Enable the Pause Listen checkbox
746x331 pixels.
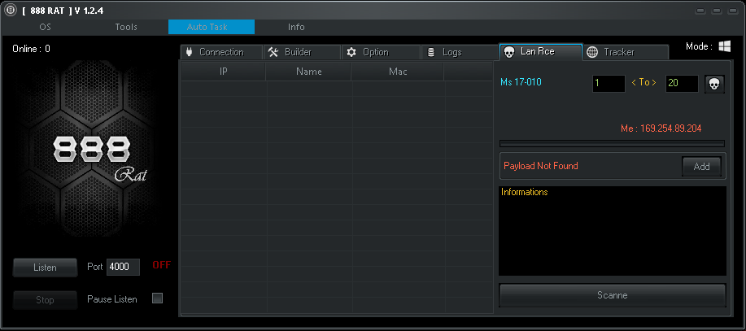[158, 298]
